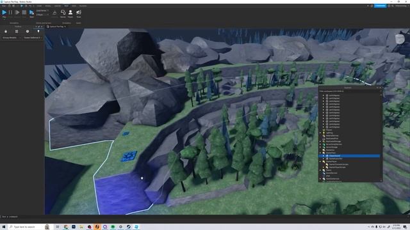Stop the simulation with Stop button
This screenshot has width=410, height=230.
(24, 13)
